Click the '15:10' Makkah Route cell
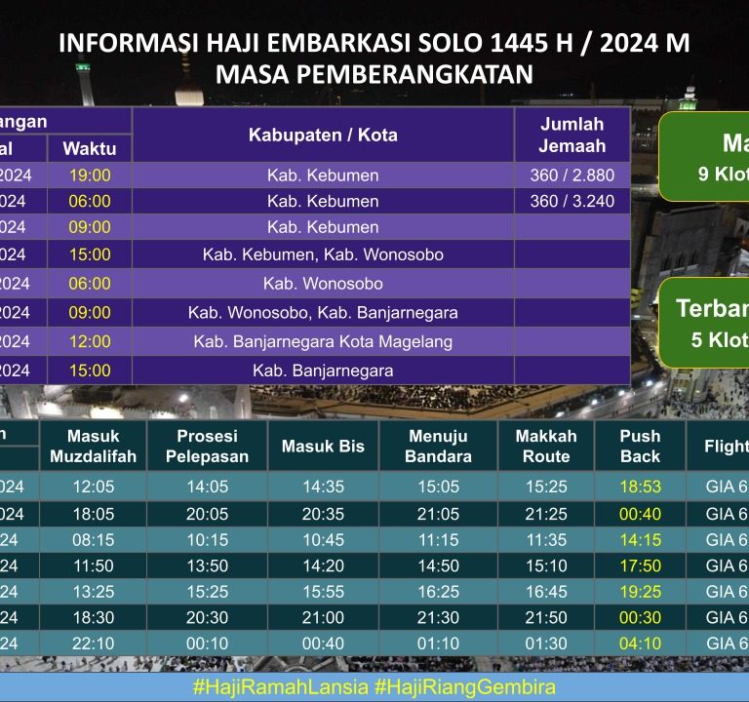 546,565
